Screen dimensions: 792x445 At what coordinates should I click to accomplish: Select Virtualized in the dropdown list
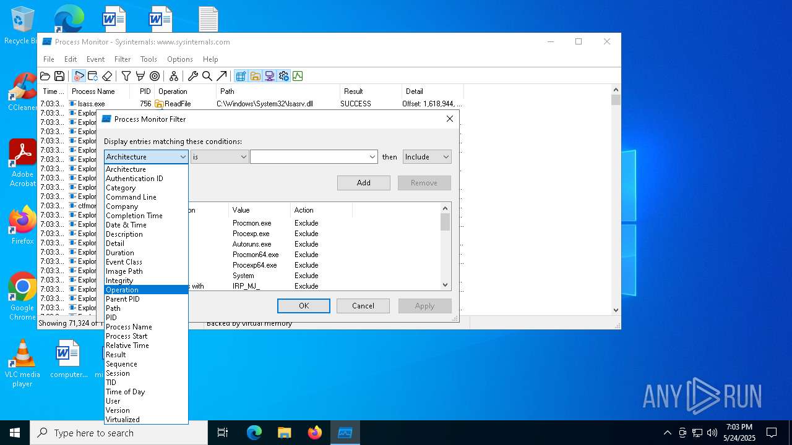click(146, 420)
